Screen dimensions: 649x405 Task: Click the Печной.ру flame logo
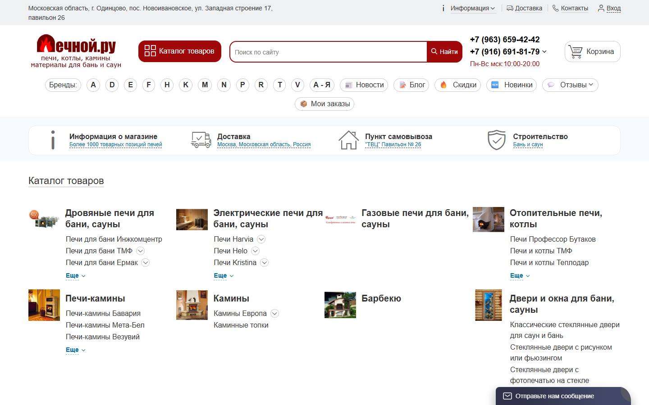click(76, 51)
